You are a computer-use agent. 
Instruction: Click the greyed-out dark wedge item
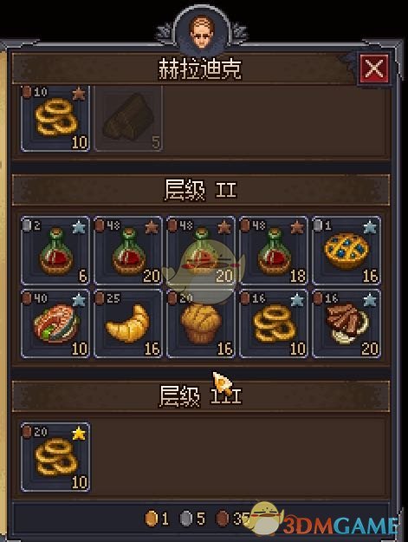point(128,118)
